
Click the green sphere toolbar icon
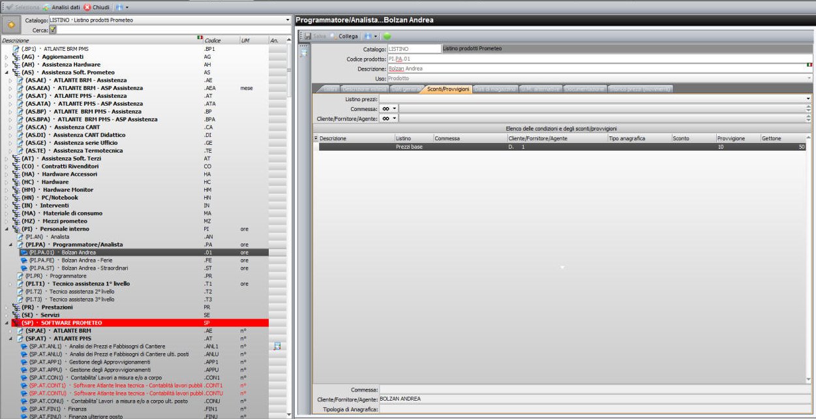click(x=387, y=36)
